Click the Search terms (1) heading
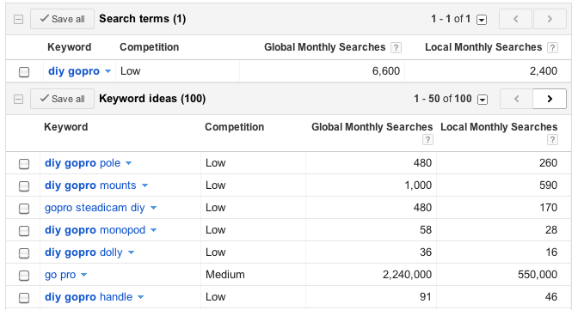Image resolution: width=578 pixels, height=310 pixels. point(142,19)
